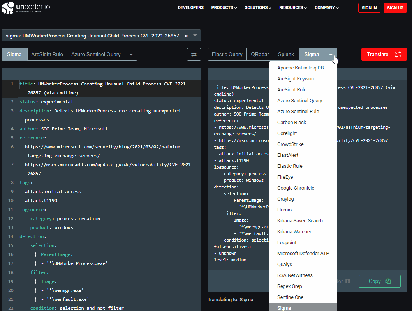412x311 pixels.
Task: Click the swap languages arrows icon
Action: coord(194,55)
